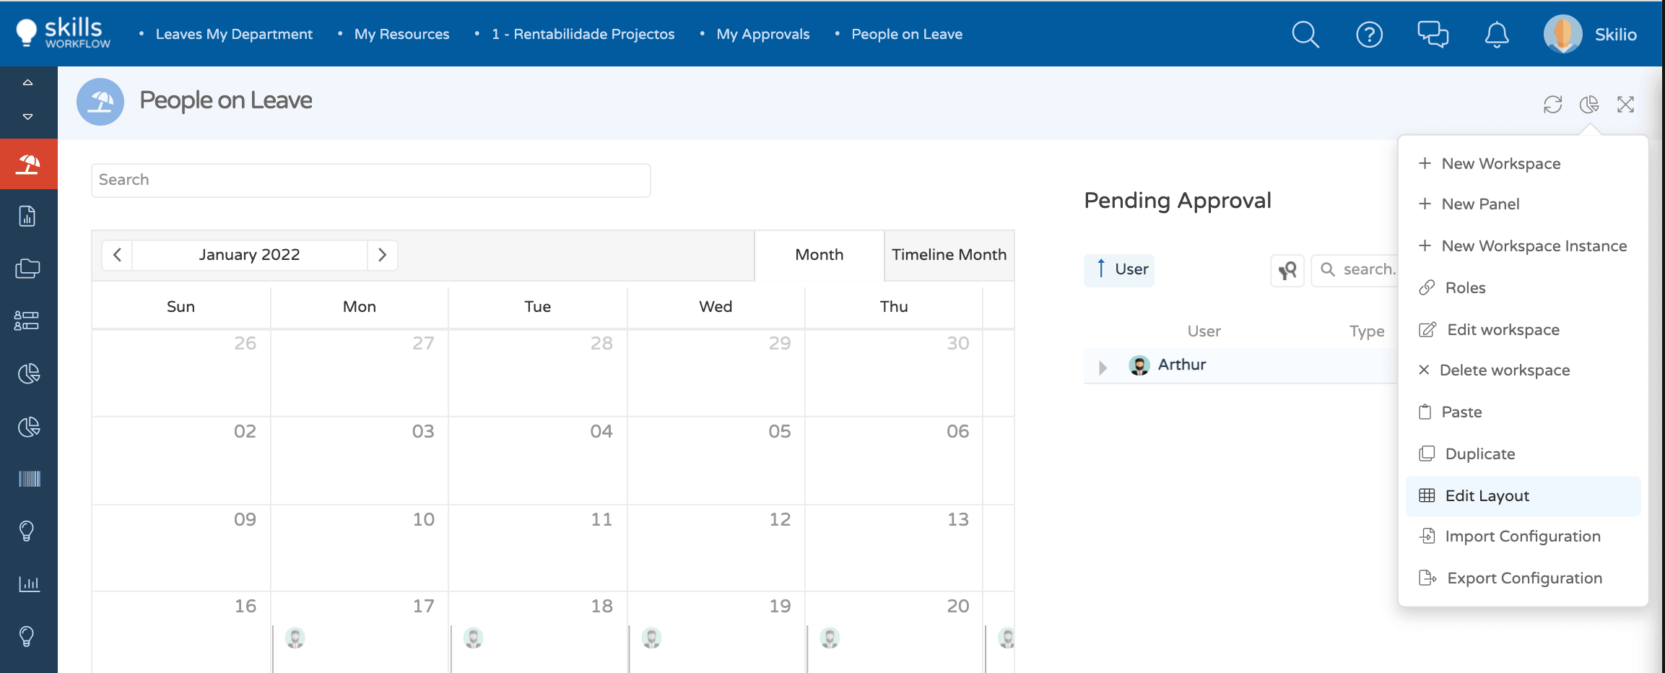
Task: Open My Approvals link in top bar
Action: coord(763,34)
